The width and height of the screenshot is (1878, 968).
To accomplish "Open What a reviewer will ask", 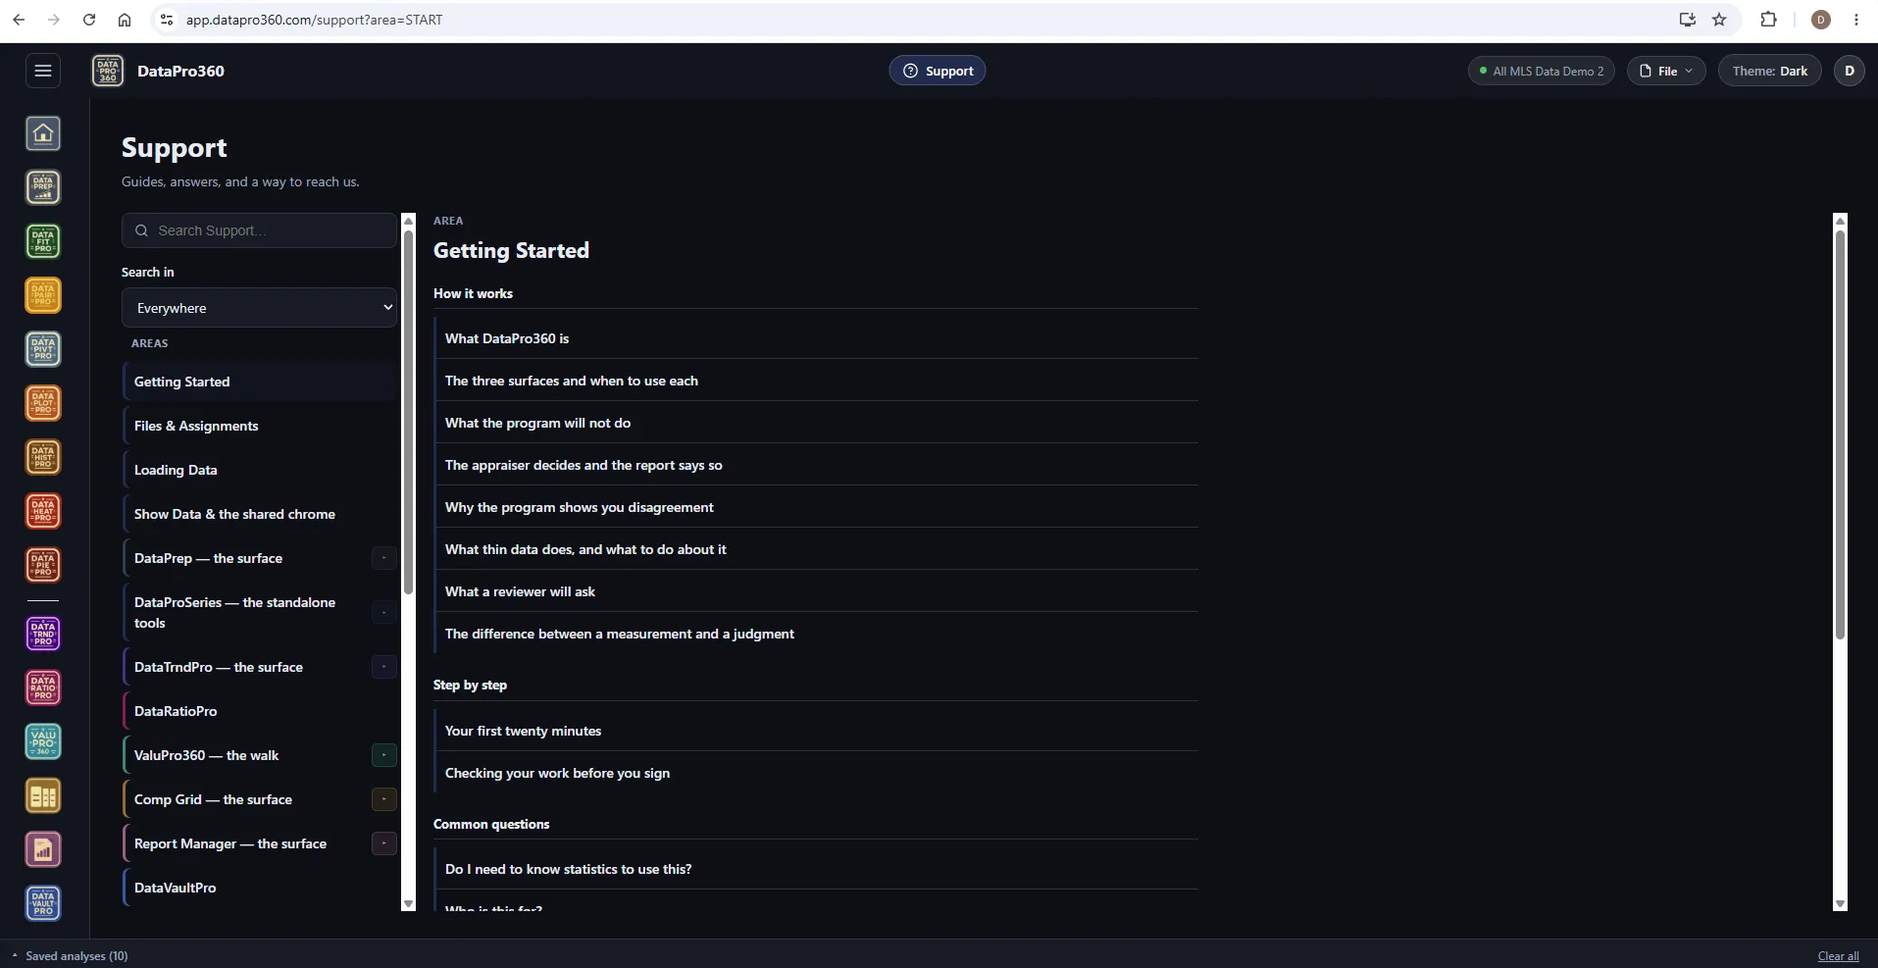I will tap(816, 591).
